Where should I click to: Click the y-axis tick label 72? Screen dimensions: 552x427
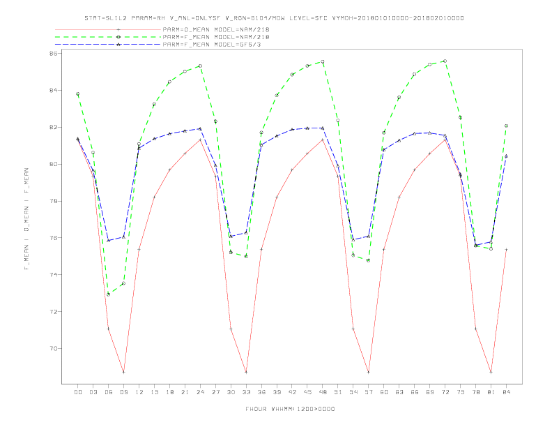(54, 312)
